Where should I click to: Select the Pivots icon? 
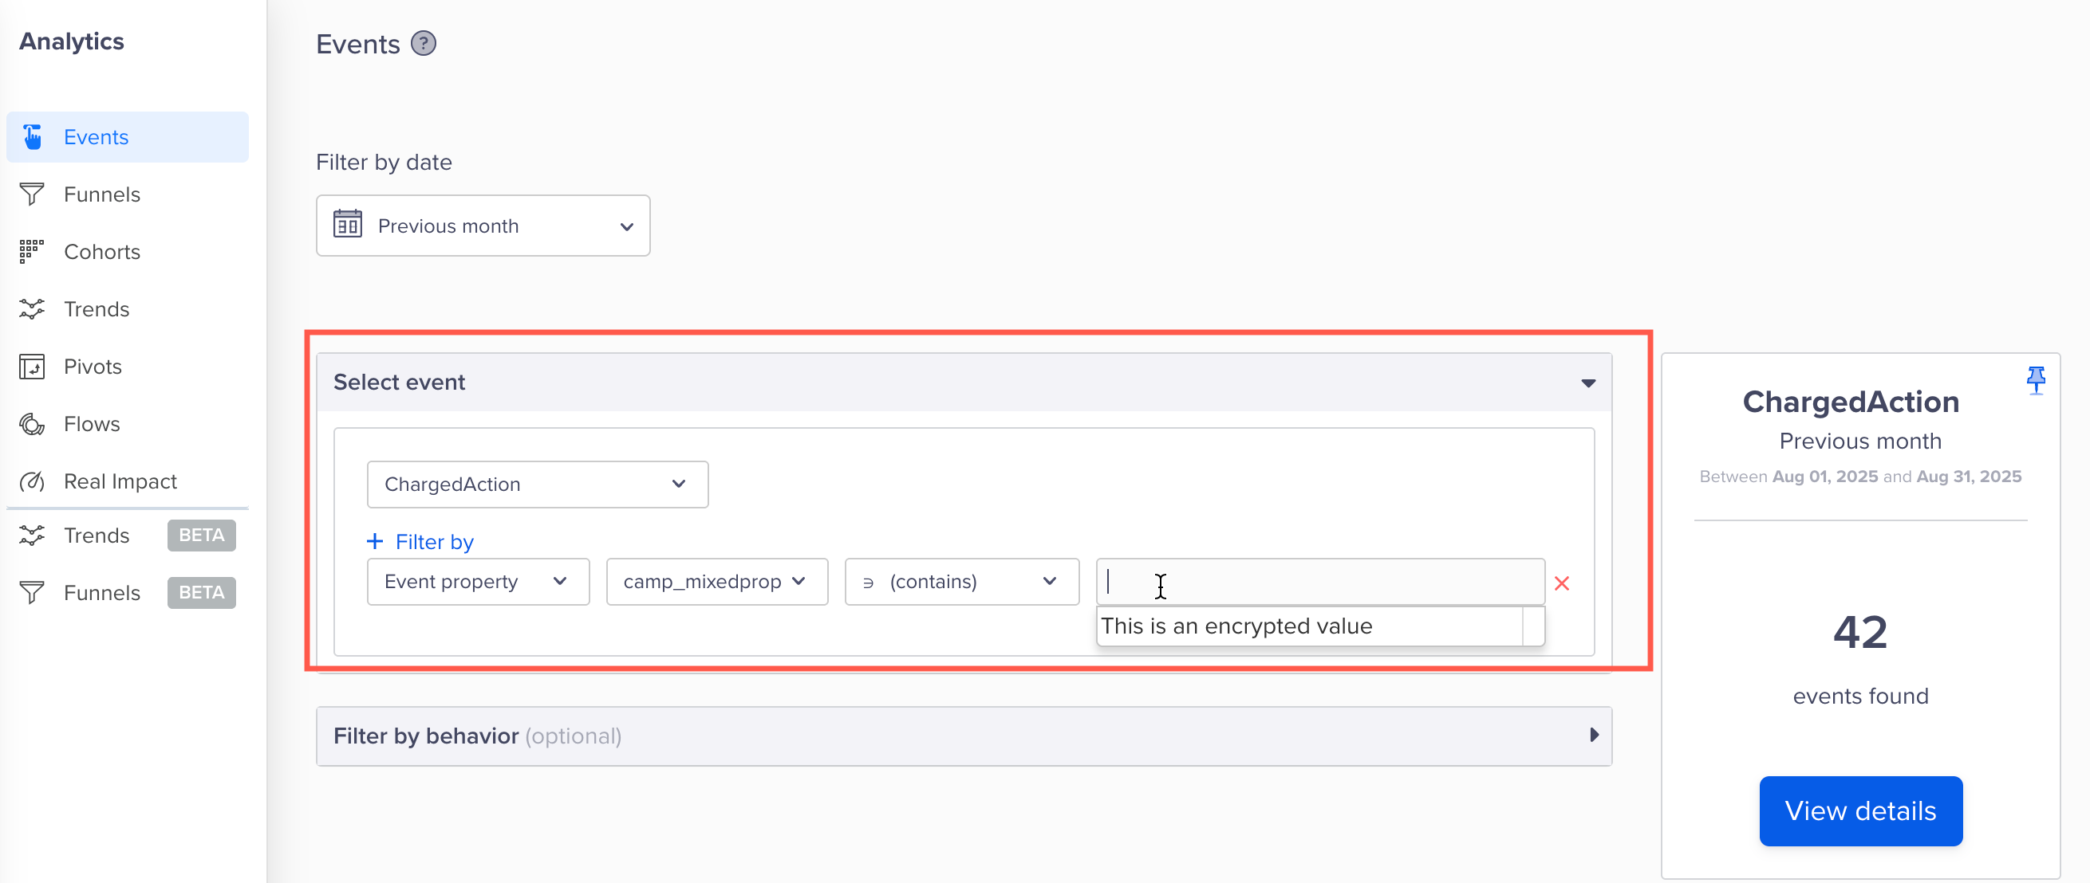[x=31, y=367]
